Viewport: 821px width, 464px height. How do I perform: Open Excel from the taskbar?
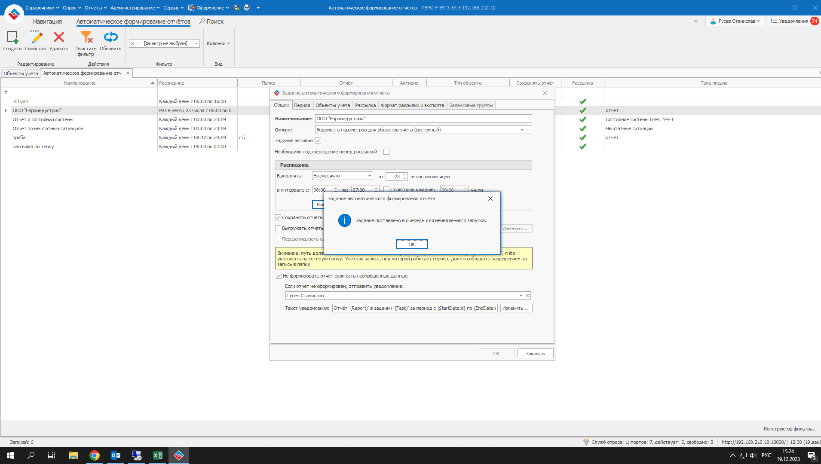click(x=158, y=455)
